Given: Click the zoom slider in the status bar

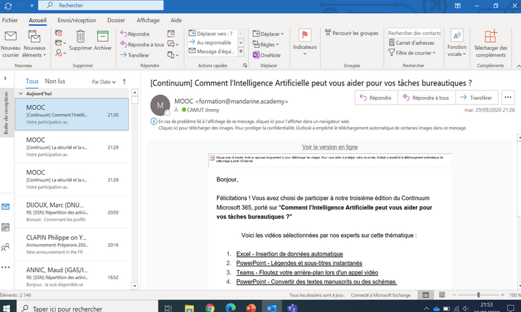Looking at the screenshot, I should coord(479,295).
